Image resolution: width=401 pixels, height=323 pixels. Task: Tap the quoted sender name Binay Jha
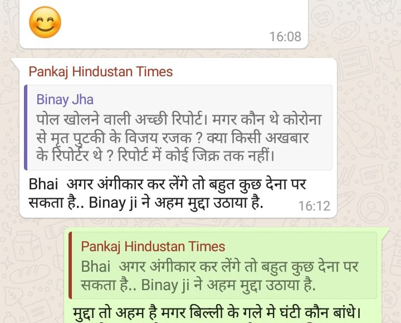tap(65, 100)
